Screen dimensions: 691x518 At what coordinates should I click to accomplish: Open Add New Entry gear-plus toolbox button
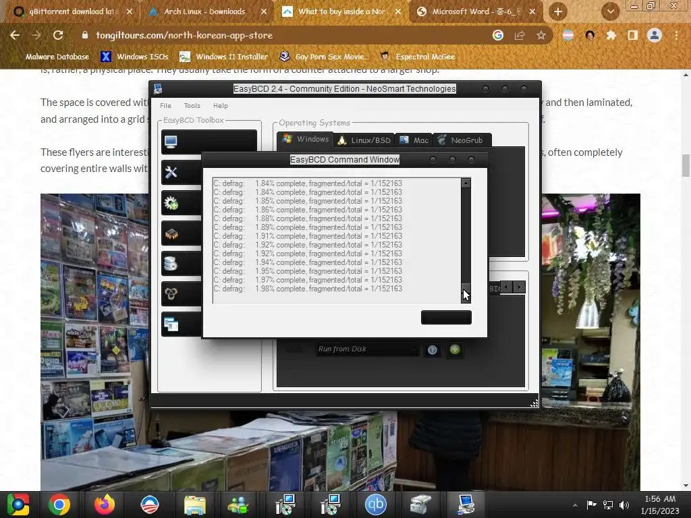(x=182, y=203)
